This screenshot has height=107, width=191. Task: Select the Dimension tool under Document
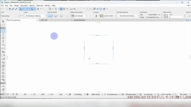coord(3,86)
